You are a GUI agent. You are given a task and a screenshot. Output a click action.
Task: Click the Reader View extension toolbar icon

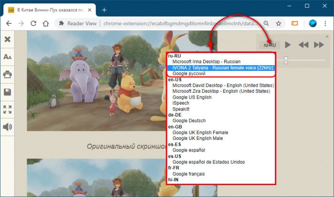295,23
